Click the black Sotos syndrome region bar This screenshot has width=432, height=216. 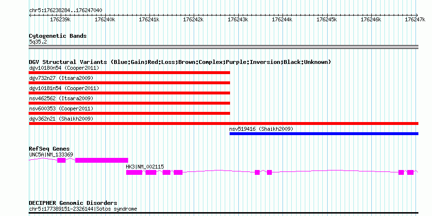pyautogui.click(x=223, y=213)
